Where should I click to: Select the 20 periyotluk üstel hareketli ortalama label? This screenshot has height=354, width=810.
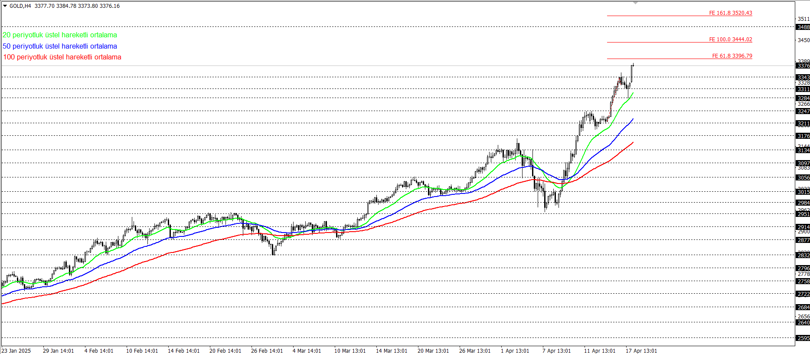[60, 35]
